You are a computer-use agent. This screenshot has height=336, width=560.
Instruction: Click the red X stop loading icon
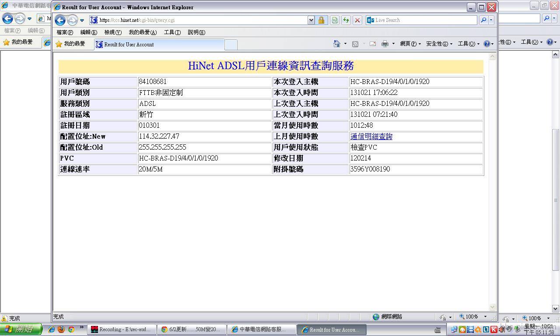(x=357, y=20)
